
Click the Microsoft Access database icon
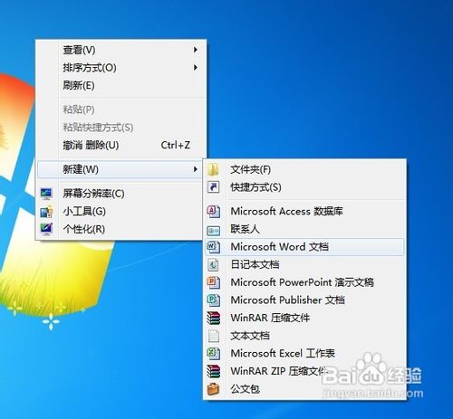tap(214, 211)
